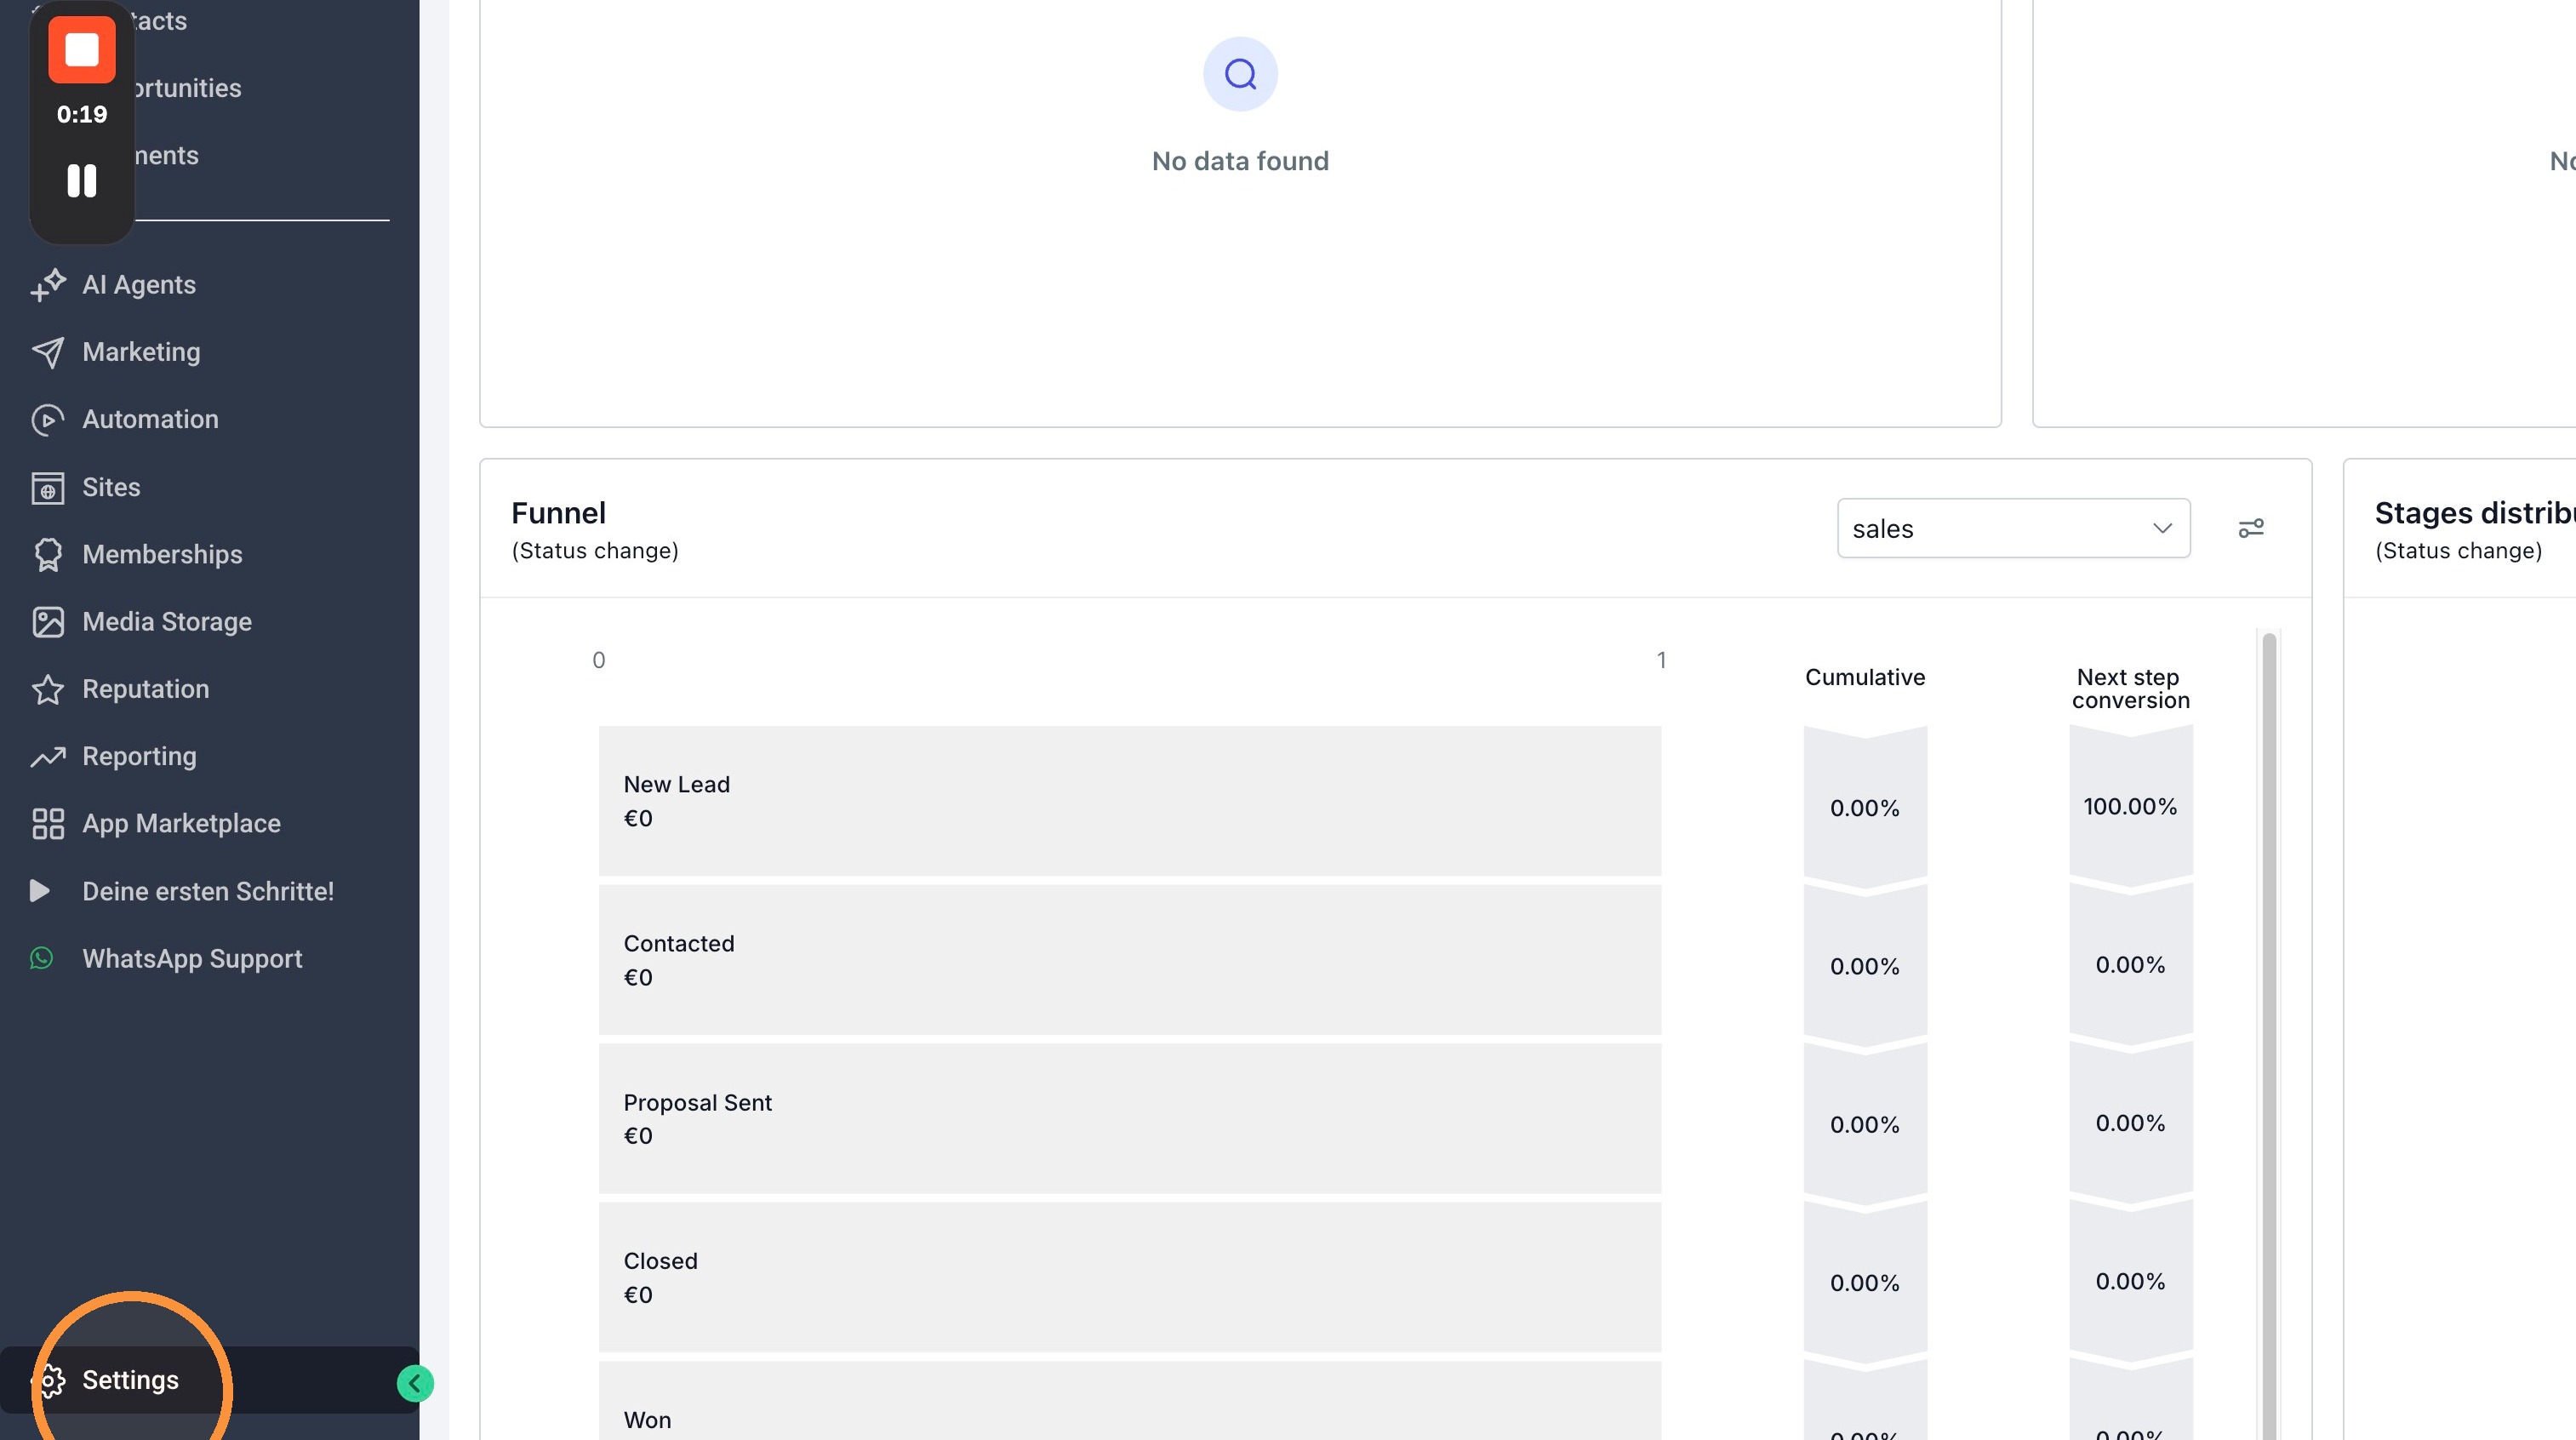Click the No data found search icon
This screenshot has width=2576, height=1440.
[x=1240, y=74]
